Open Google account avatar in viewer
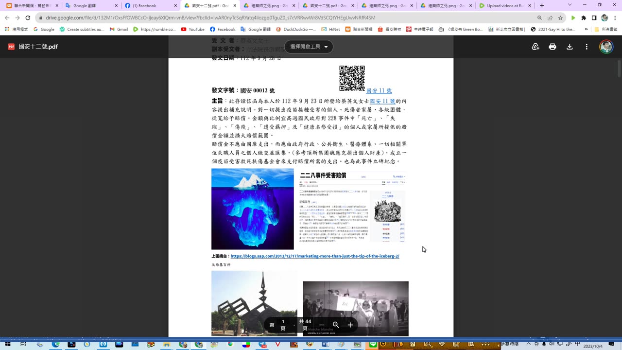This screenshot has height=350, width=622. point(606,47)
